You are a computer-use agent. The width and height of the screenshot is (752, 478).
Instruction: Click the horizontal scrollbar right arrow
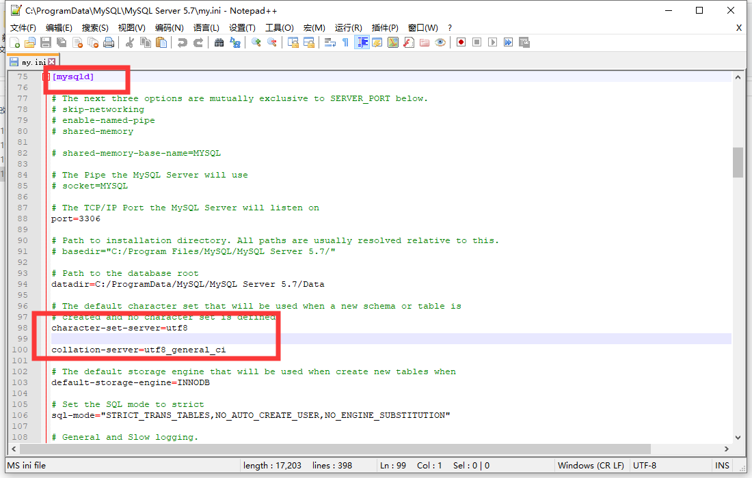click(727, 449)
